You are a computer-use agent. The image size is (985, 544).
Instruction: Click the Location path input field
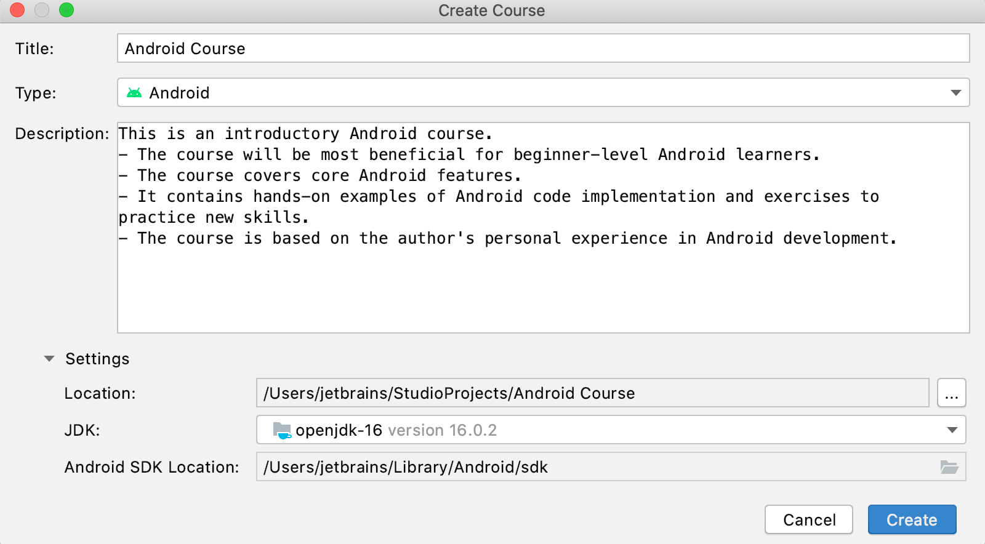pos(592,393)
